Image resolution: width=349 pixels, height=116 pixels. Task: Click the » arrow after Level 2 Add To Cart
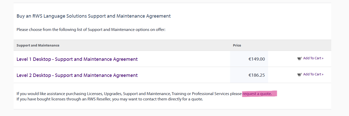323,74
